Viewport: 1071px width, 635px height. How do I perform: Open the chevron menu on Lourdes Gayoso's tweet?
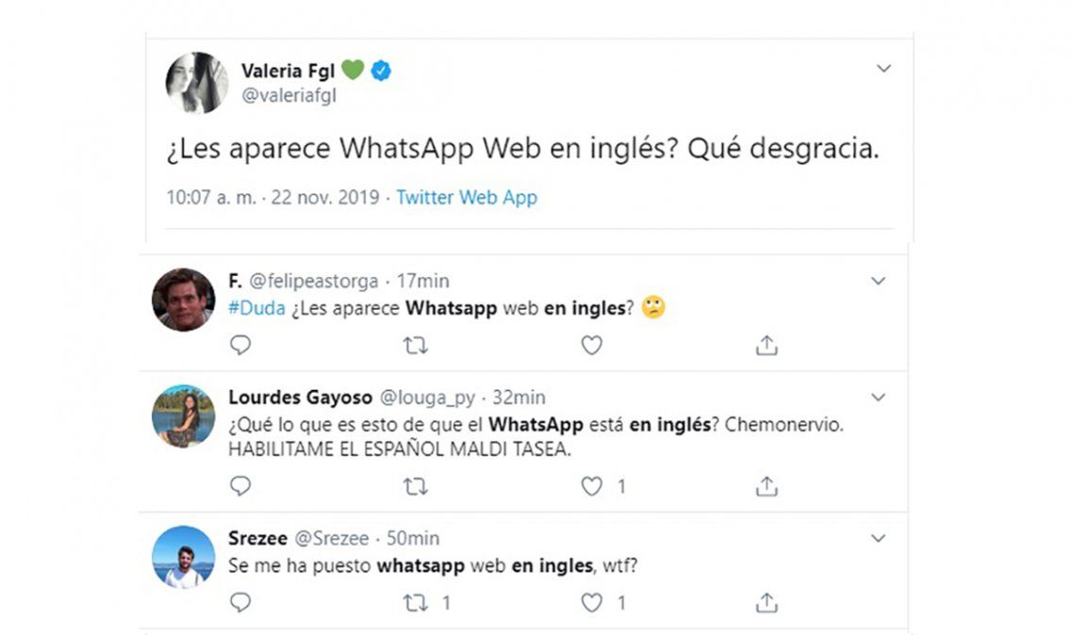(x=878, y=398)
